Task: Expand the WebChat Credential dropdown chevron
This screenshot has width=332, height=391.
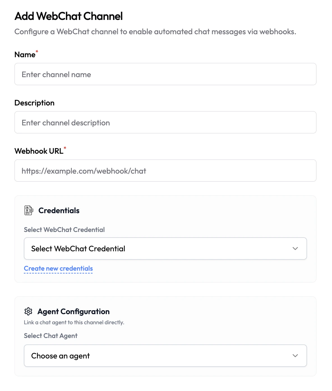Action: [x=295, y=249]
